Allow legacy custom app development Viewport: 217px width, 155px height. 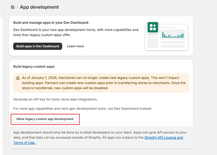(x=45, y=119)
